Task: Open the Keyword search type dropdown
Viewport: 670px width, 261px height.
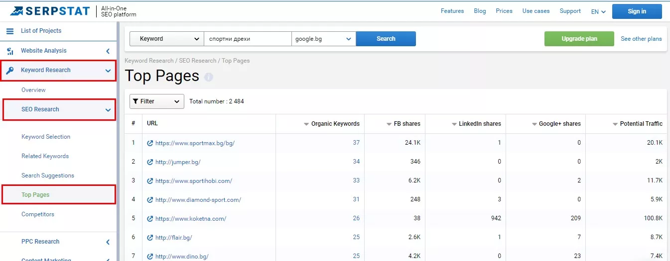Action: click(167, 39)
